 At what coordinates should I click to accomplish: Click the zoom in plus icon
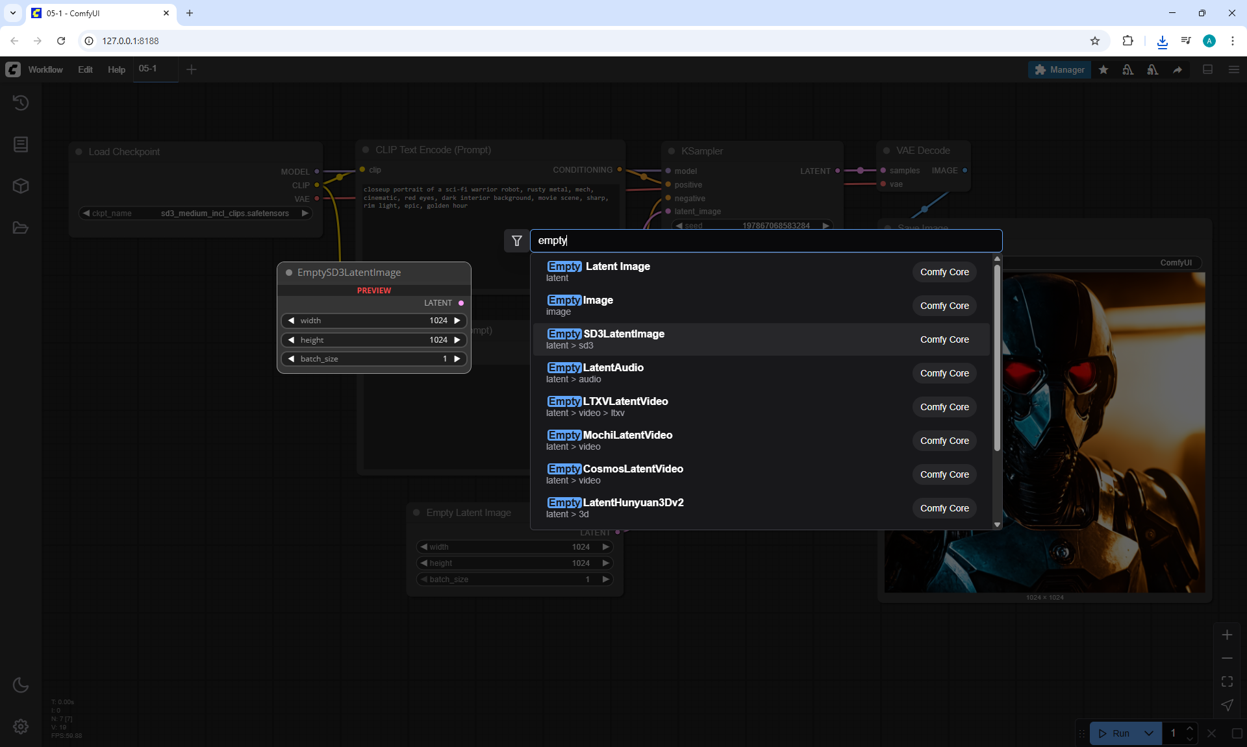(x=1227, y=635)
